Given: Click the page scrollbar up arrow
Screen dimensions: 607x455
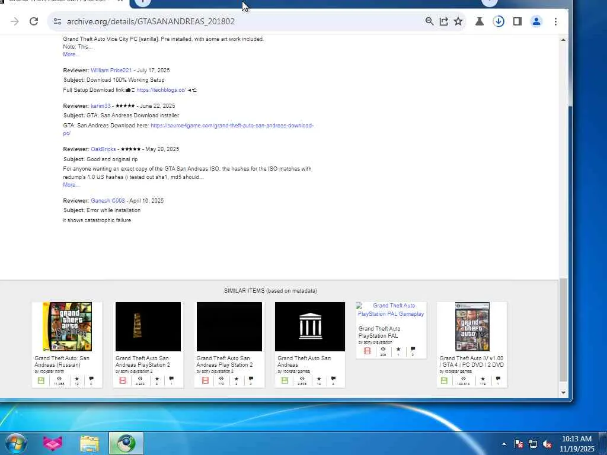Looking at the screenshot, I should pos(563,40).
